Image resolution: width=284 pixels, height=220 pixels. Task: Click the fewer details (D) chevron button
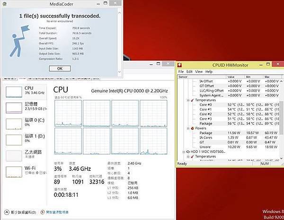click(7, 212)
